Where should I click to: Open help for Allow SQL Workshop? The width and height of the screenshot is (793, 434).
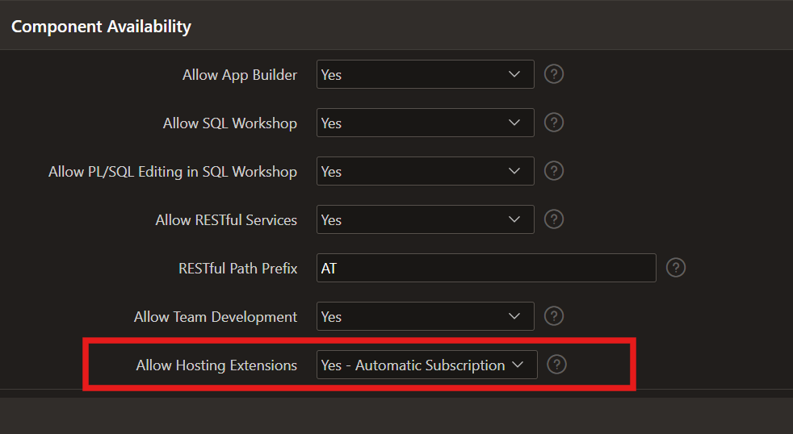click(553, 123)
